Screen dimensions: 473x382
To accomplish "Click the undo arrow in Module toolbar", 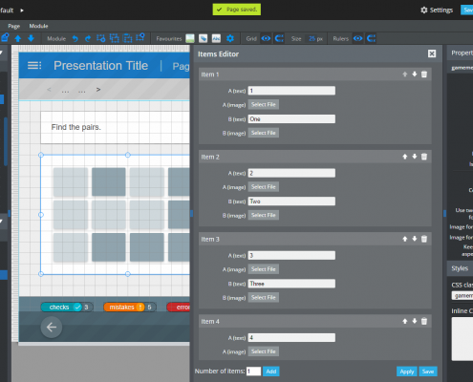I will click(x=75, y=38).
